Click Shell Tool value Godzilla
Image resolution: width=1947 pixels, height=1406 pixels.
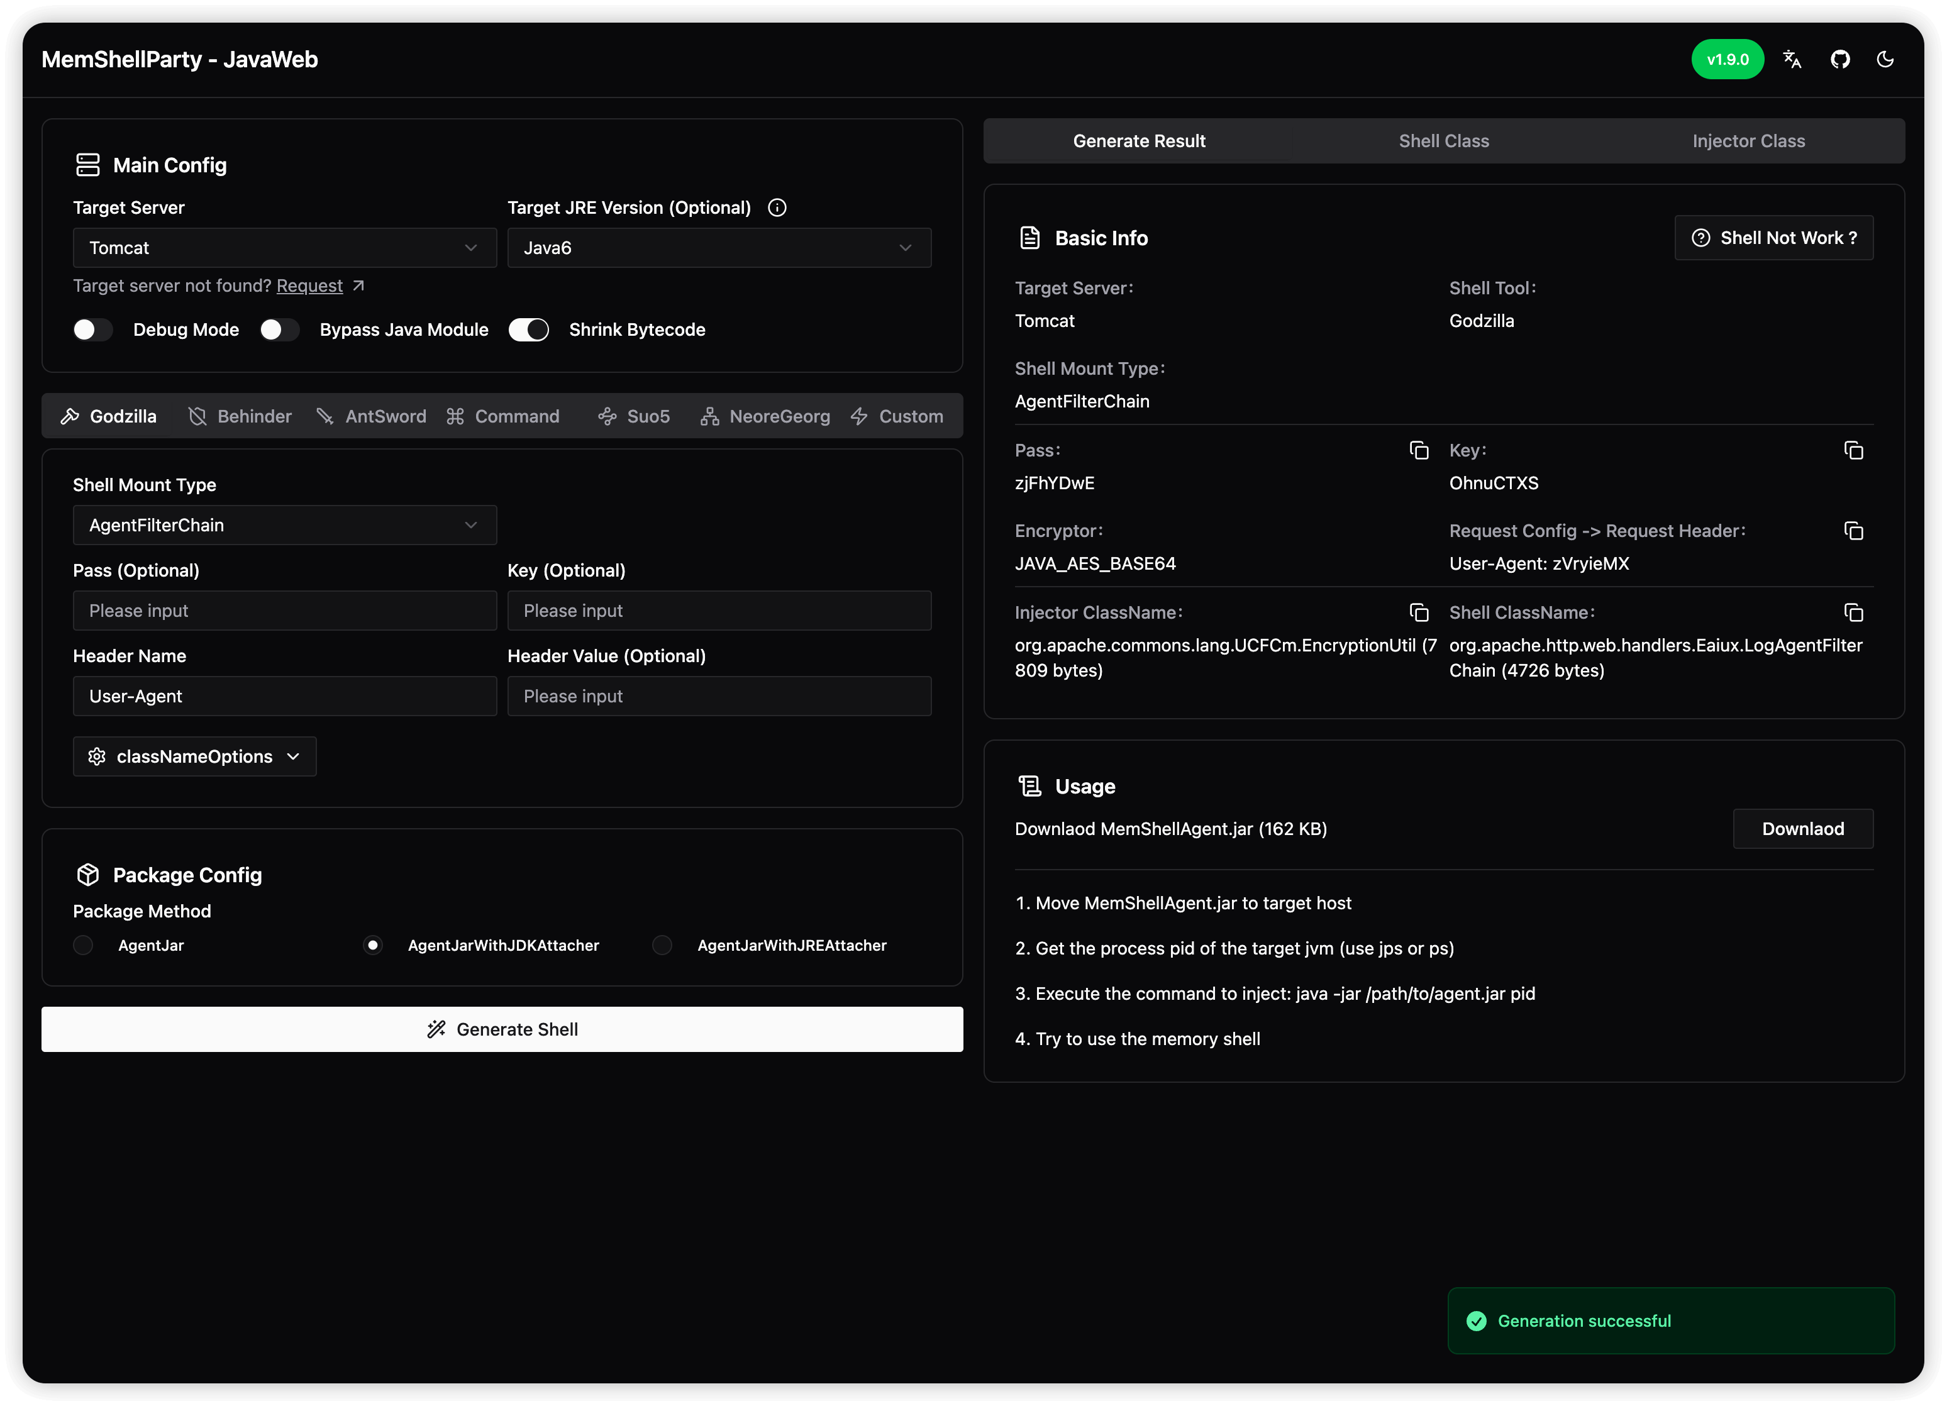1482,321
